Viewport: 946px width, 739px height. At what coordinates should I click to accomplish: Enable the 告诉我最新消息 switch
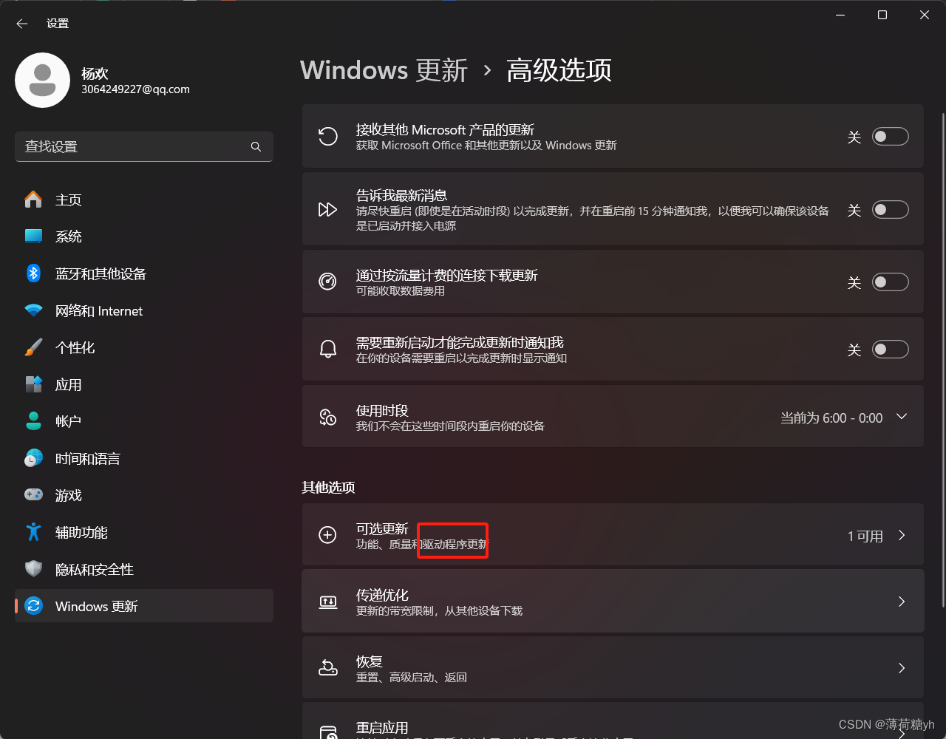[x=890, y=210]
